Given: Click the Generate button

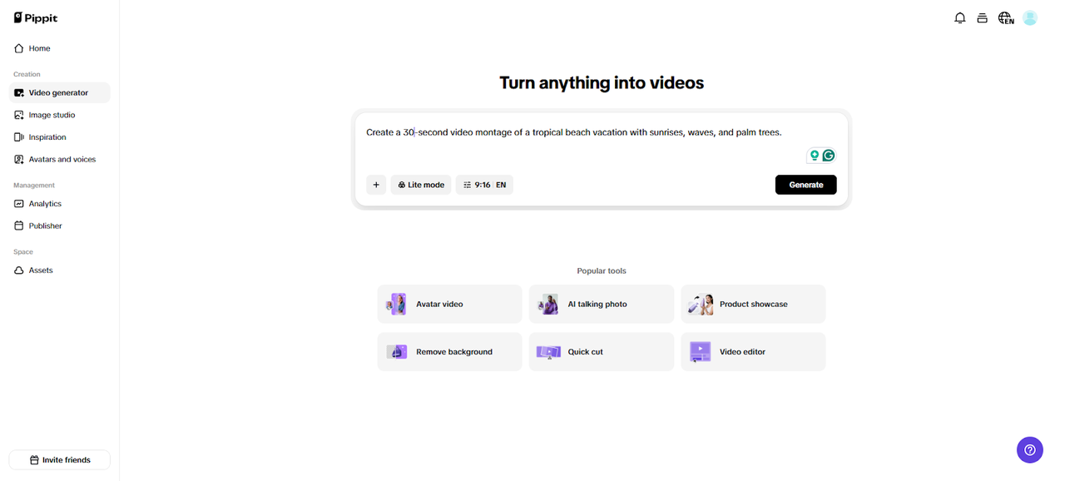Looking at the screenshot, I should [805, 184].
